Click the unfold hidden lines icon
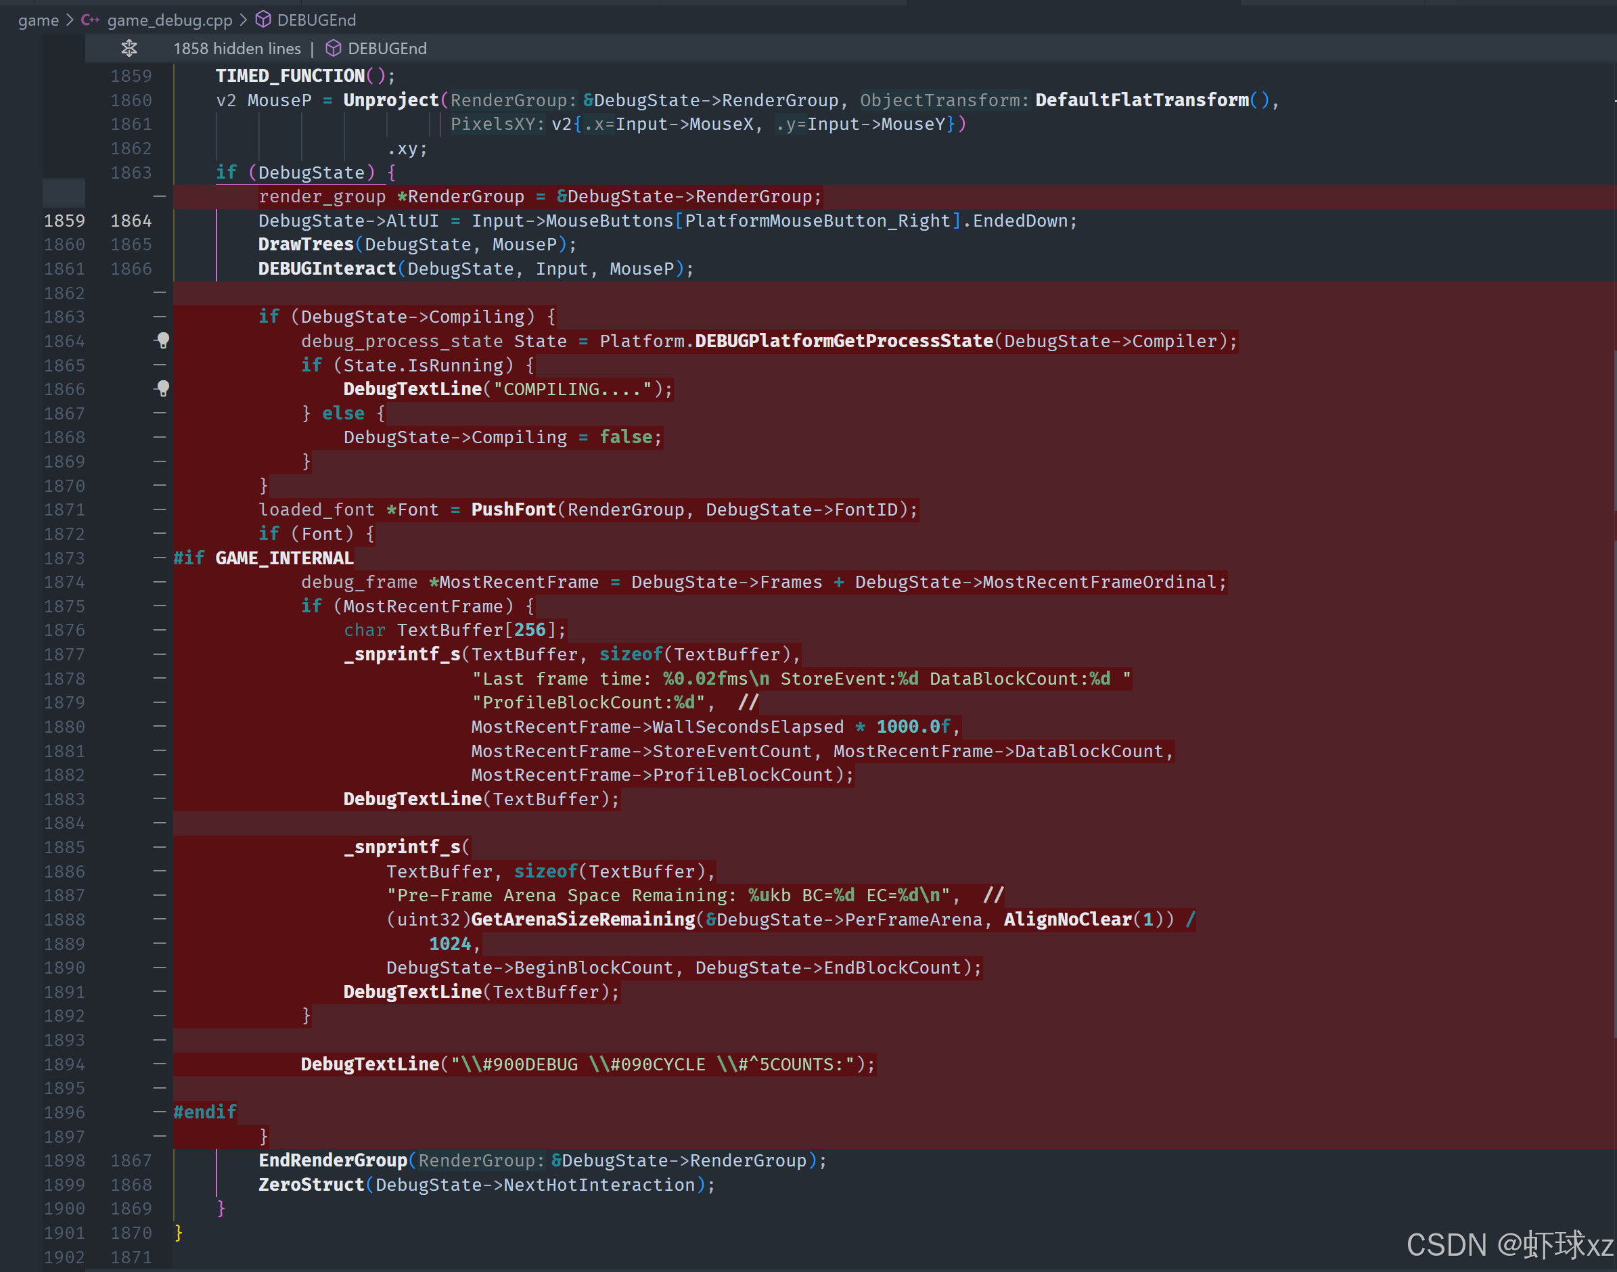The image size is (1617, 1272). coord(129,49)
